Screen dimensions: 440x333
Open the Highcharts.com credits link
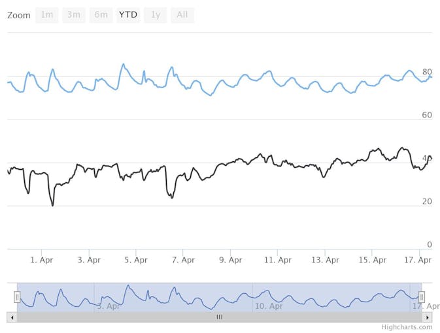(x=407, y=327)
